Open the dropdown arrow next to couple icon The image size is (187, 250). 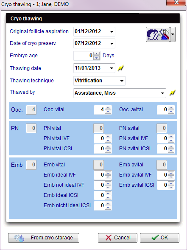pyautogui.click(x=173, y=34)
